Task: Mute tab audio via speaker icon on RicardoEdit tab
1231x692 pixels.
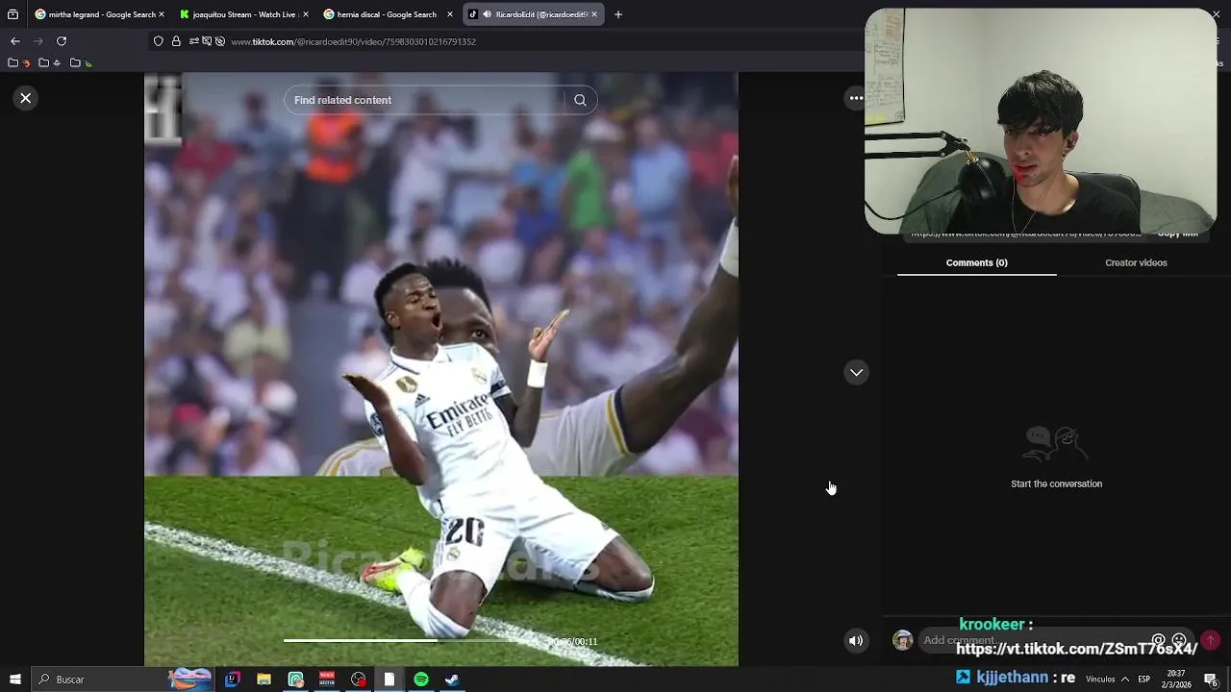Action: [488, 14]
